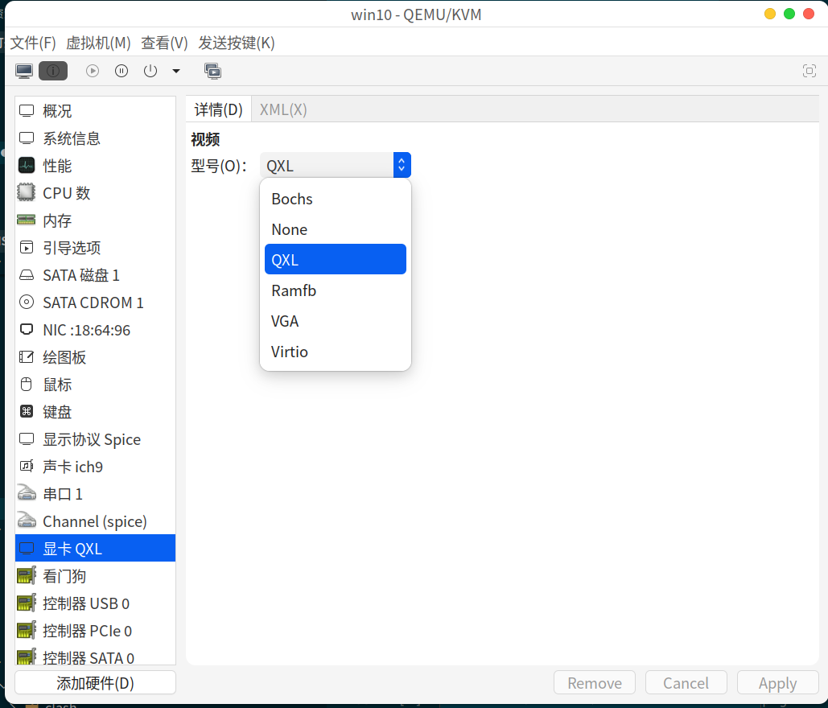Viewport: 828px width, 708px height.
Task: Click the Apply button
Action: coord(778,683)
